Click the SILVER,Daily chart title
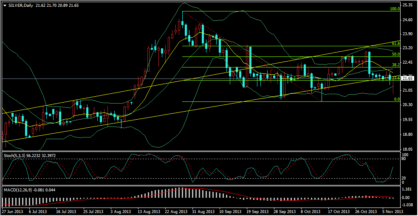Viewport: 418px width, 216px height. 20,6
